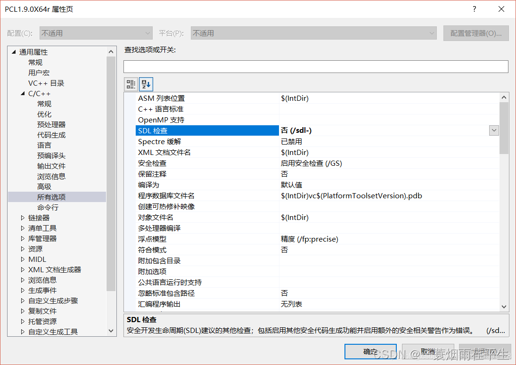516x365 pixels.
Task: Select the 对象文件名 property row
Action: (318, 218)
